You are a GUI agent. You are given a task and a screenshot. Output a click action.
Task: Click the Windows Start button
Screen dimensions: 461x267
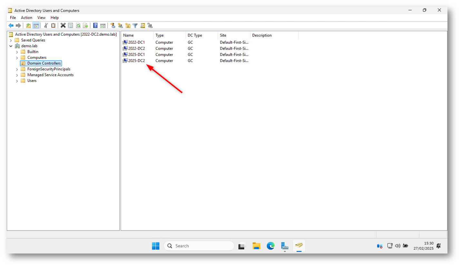pyautogui.click(x=156, y=246)
